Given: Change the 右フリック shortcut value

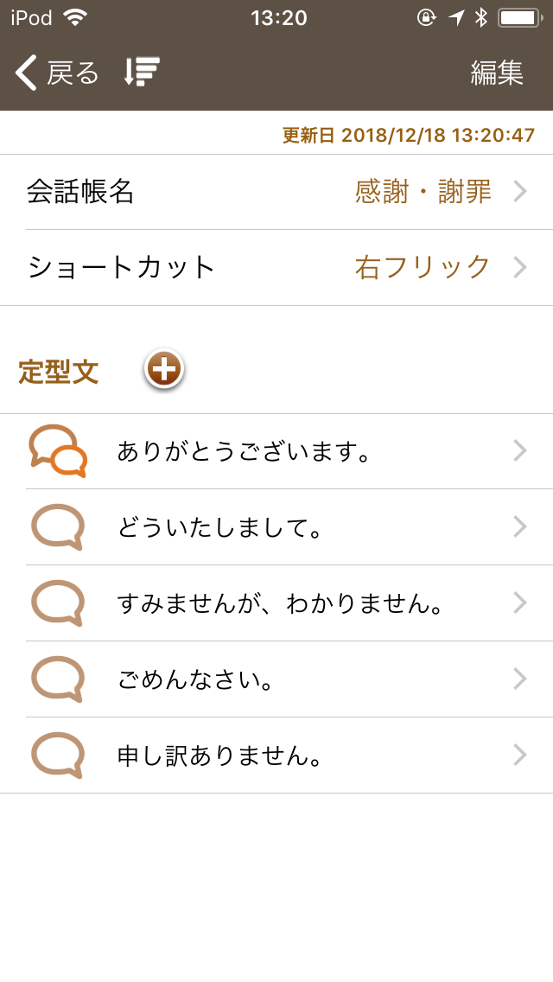Looking at the screenshot, I should point(423,267).
